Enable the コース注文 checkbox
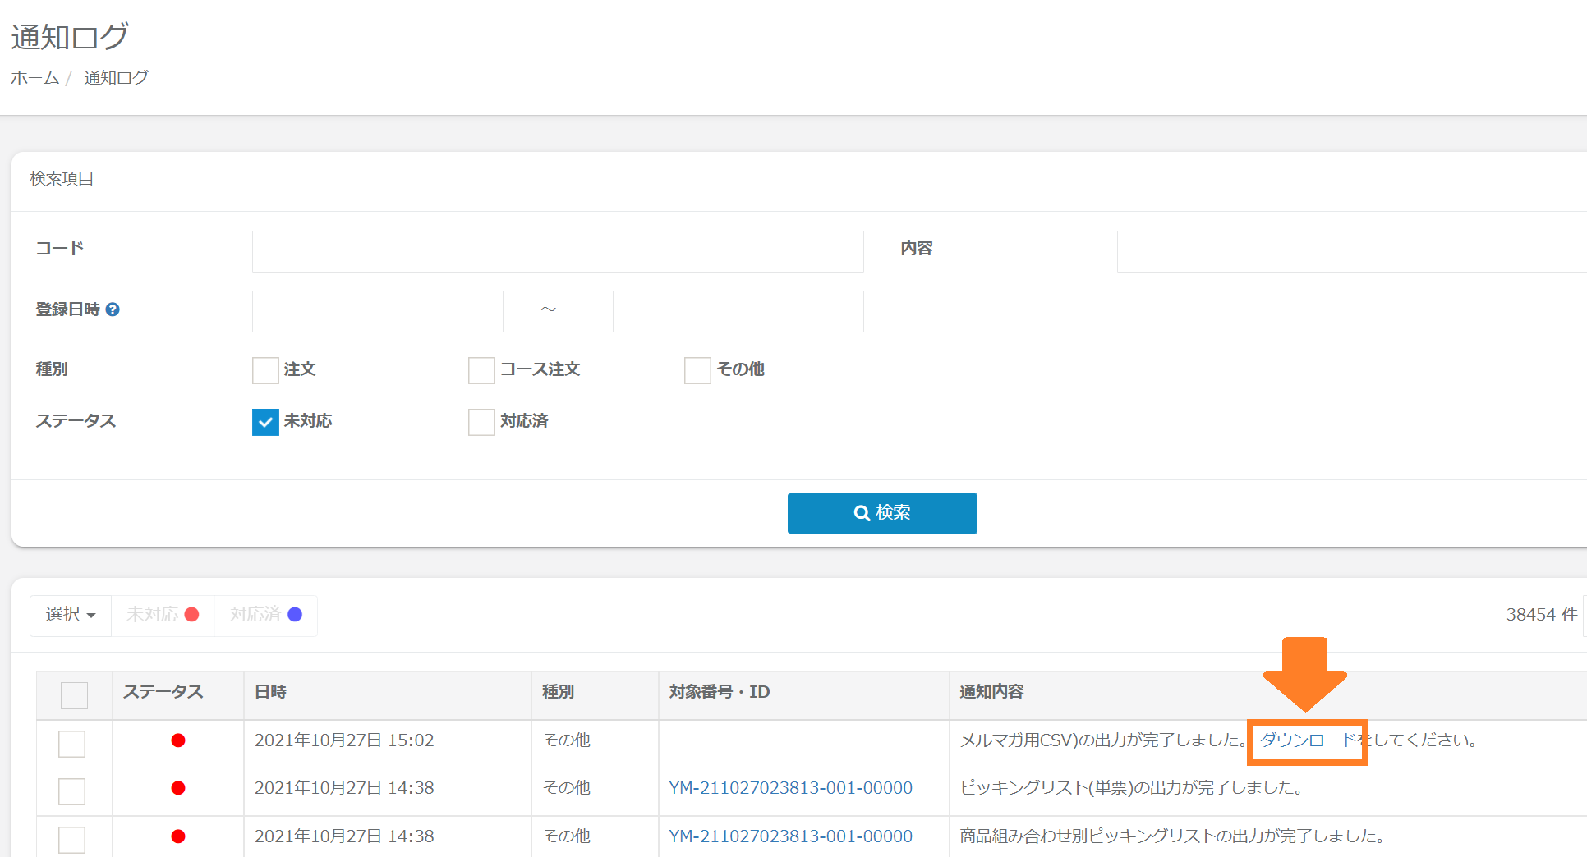Screen dimensions: 1587x857 [481, 370]
